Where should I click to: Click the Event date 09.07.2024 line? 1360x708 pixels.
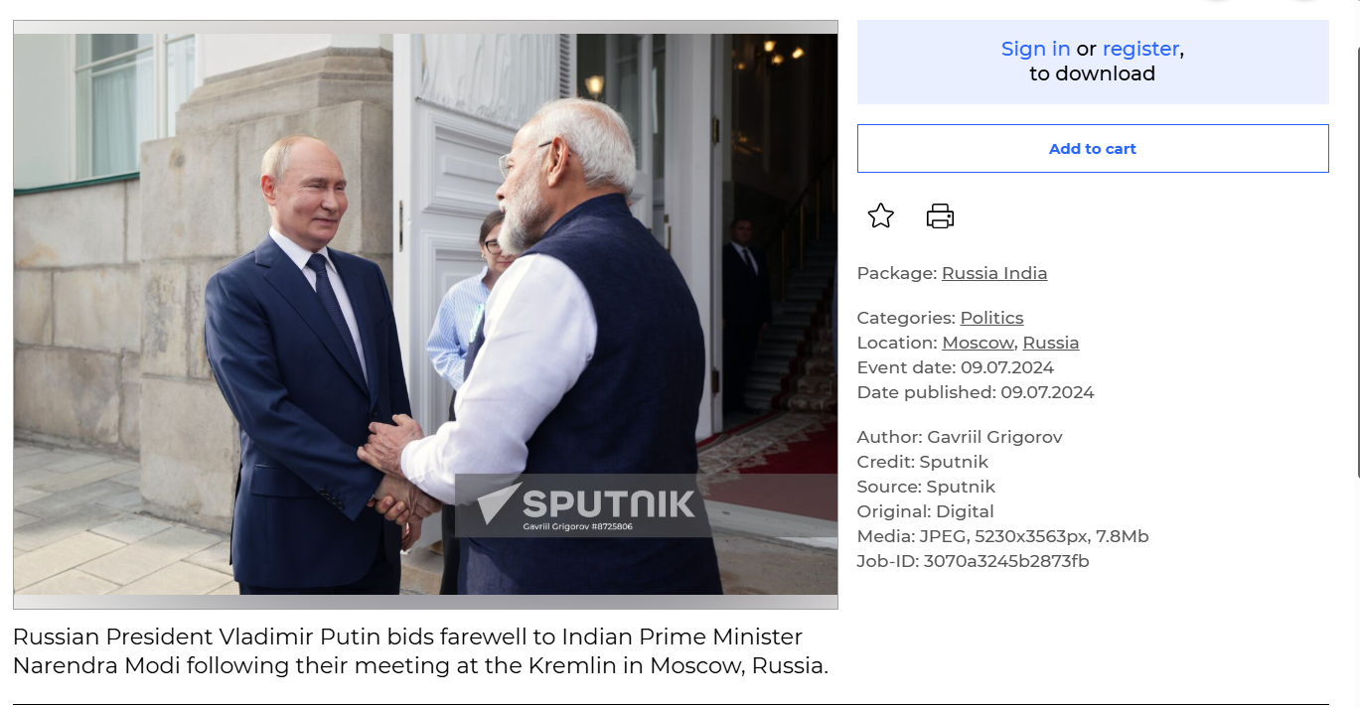[x=956, y=367]
